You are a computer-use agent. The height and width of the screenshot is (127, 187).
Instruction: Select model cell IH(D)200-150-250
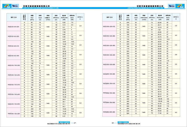110,74
